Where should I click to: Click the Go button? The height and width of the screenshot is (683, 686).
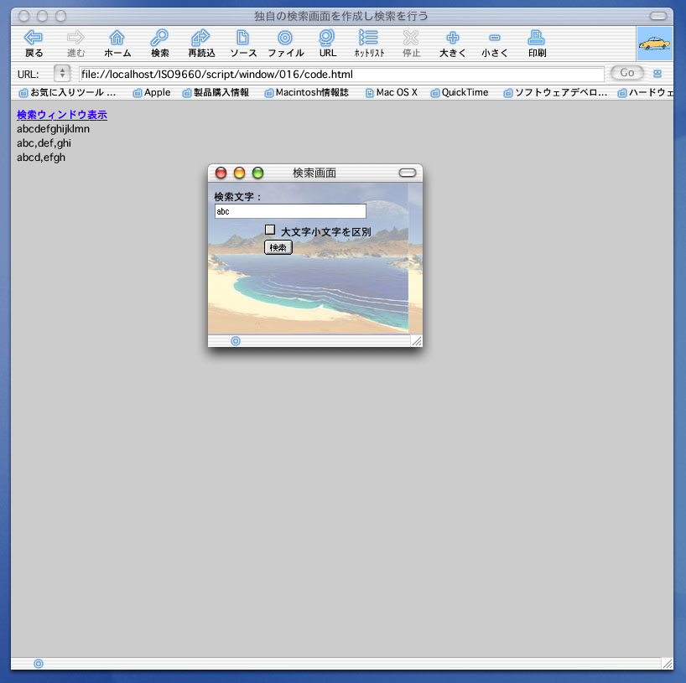click(x=627, y=73)
